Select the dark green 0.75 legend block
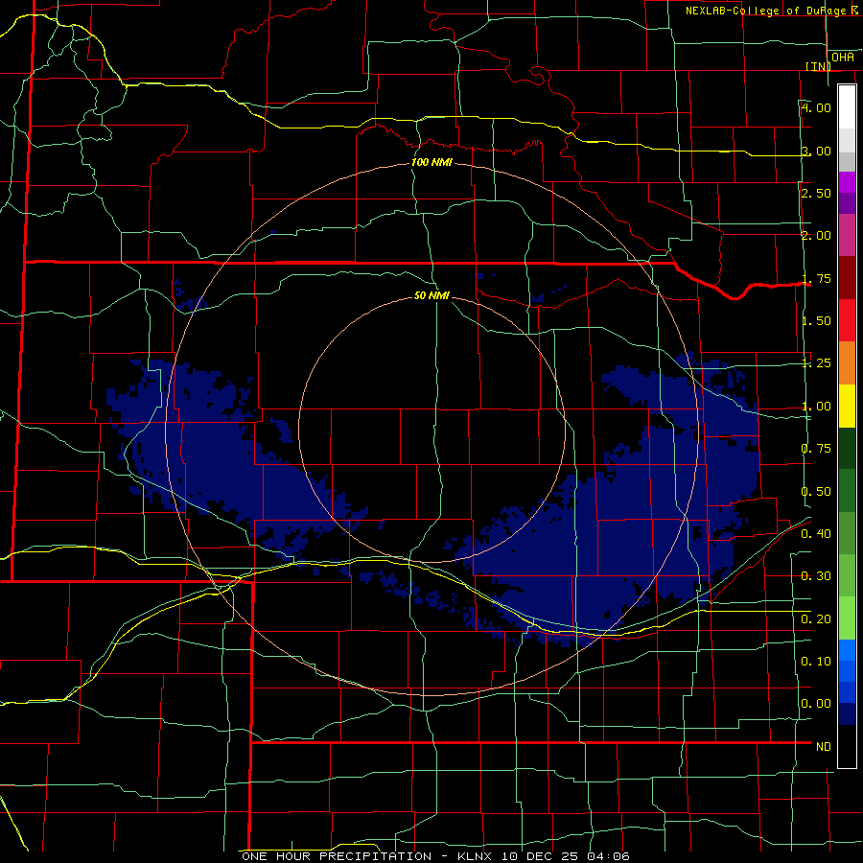Image resolution: width=863 pixels, height=863 pixels. [847, 448]
